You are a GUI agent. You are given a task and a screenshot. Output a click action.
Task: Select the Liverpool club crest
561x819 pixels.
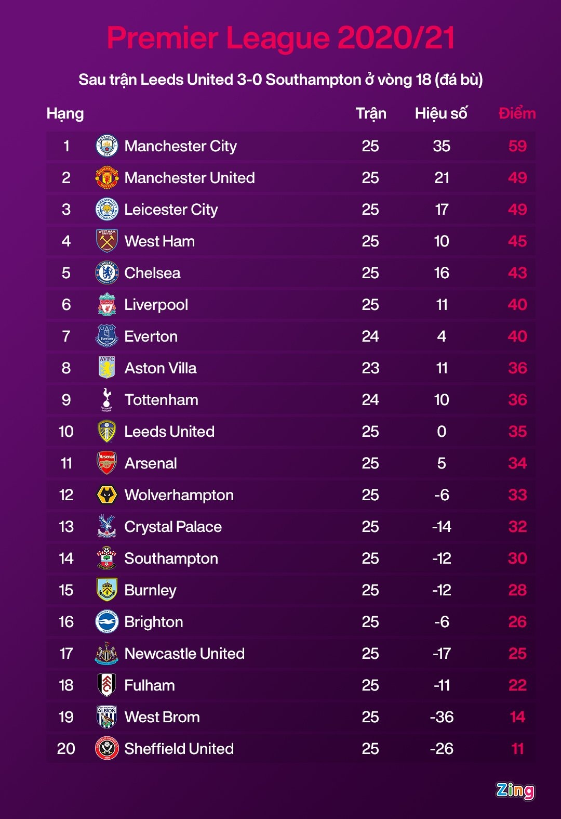[x=107, y=305]
